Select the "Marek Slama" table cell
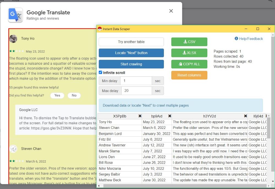 click(x=120, y=151)
